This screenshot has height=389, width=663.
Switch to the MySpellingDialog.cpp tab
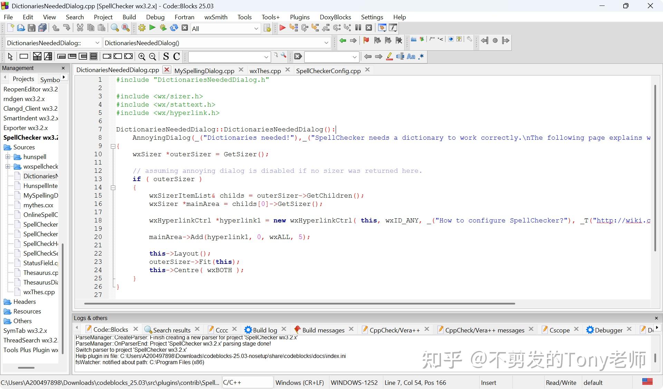pyautogui.click(x=204, y=71)
